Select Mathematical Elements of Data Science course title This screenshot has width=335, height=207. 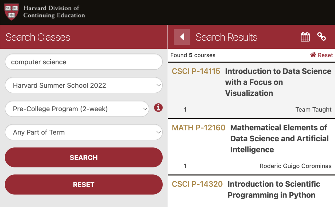279,139
